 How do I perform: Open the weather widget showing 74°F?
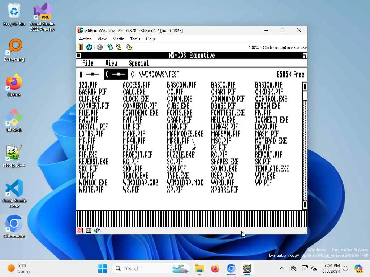(19, 268)
